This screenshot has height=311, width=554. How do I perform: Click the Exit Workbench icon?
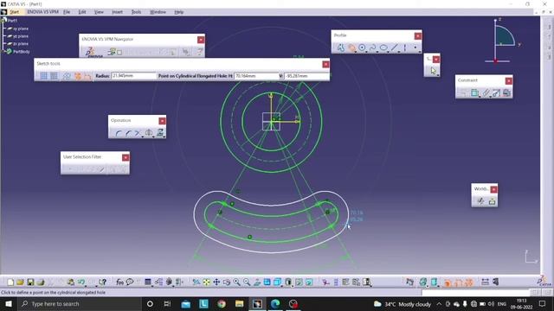tap(493, 201)
